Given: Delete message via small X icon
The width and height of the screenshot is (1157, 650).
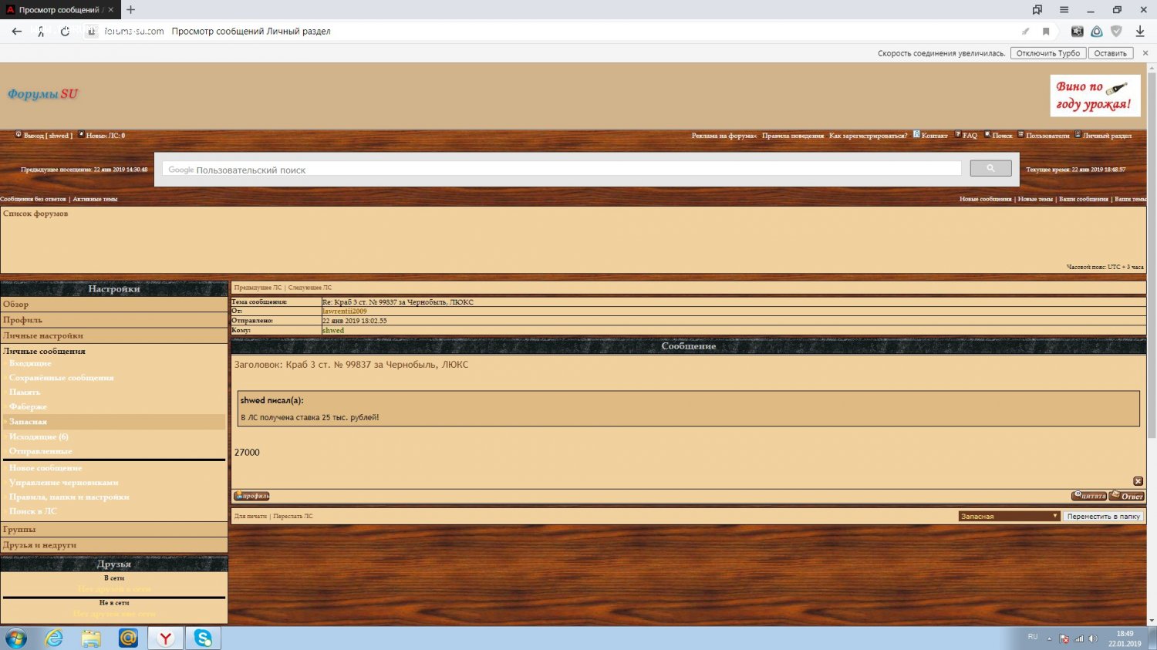Looking at the screenshot, I should 1138,481.
